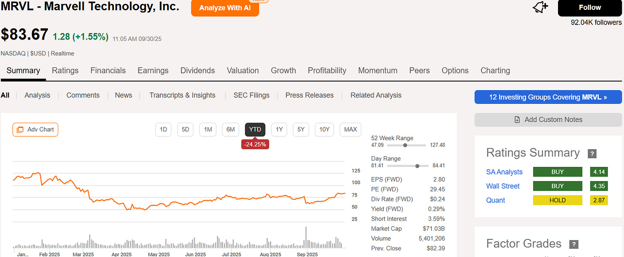The image size is (624, 257).
Task: Click Add Custom Notes button
Action: (548, 120)
